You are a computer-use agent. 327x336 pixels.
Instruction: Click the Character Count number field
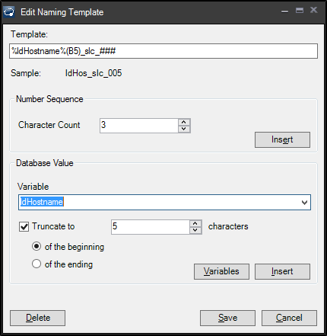click(x=139, y=126)
